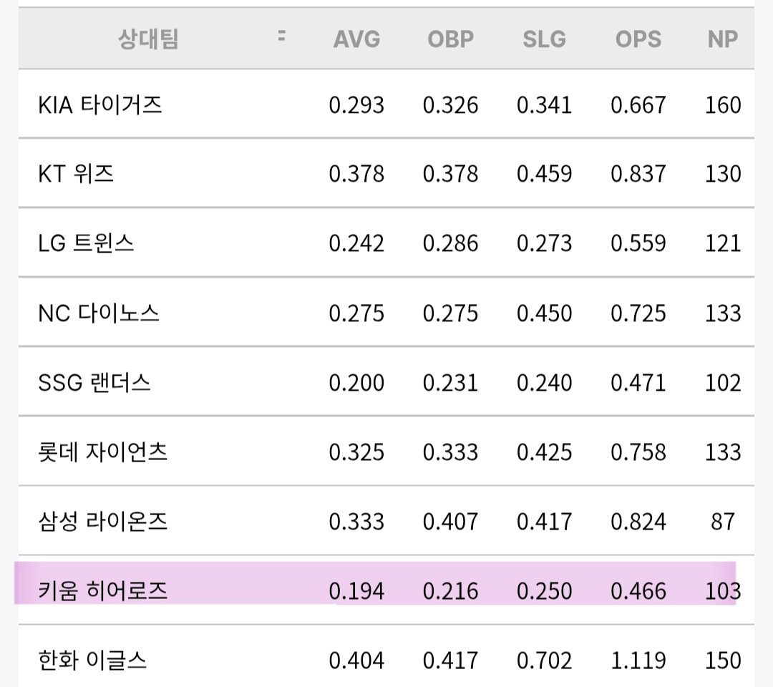Sort table by OBP column header
The height and width of the screenshot is (687, 773).
[x=450, y=39]
